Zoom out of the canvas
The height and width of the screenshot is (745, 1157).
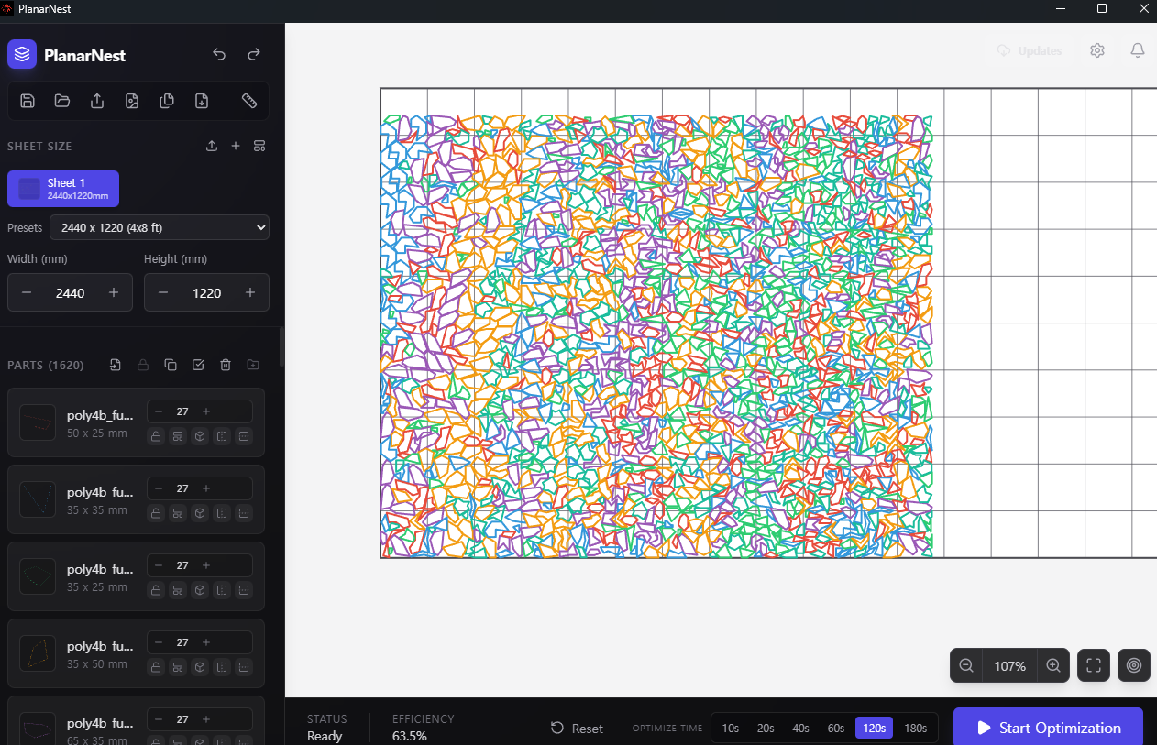(x=966, y=666)
